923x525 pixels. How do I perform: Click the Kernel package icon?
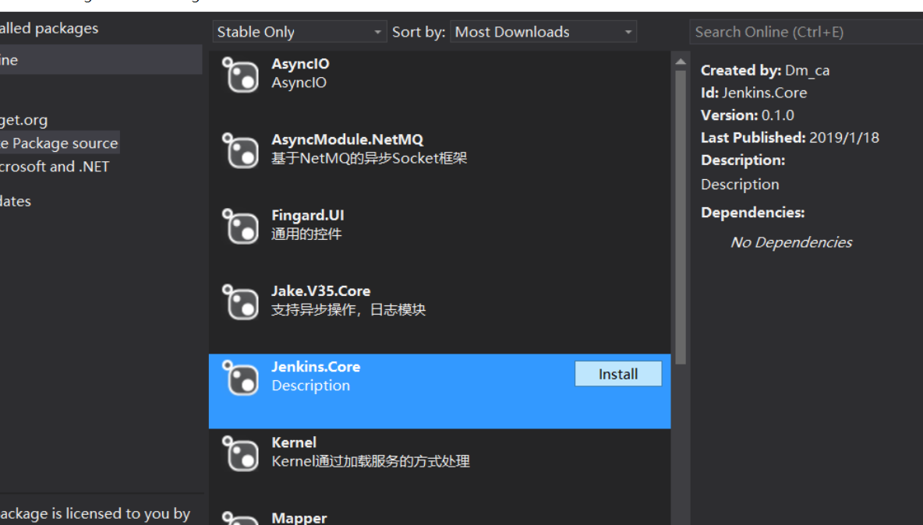(x=240, y=453)
